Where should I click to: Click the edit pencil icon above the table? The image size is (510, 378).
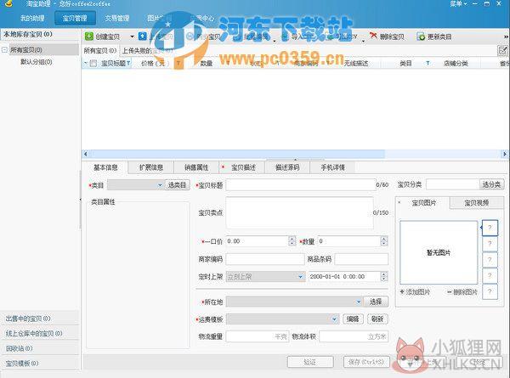coord(502,50)
